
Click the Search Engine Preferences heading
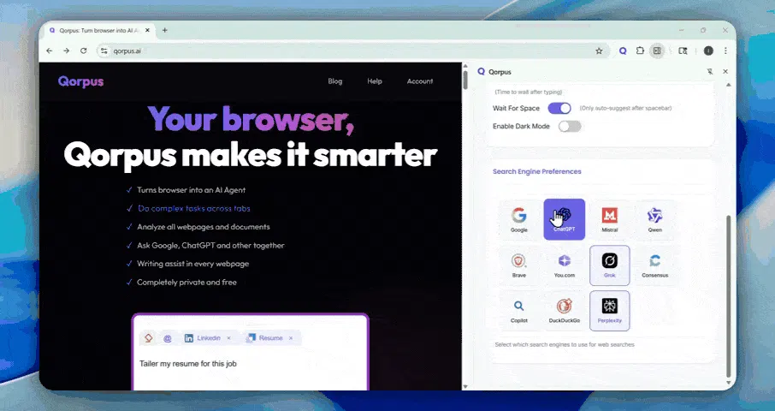tap(536, 171)
